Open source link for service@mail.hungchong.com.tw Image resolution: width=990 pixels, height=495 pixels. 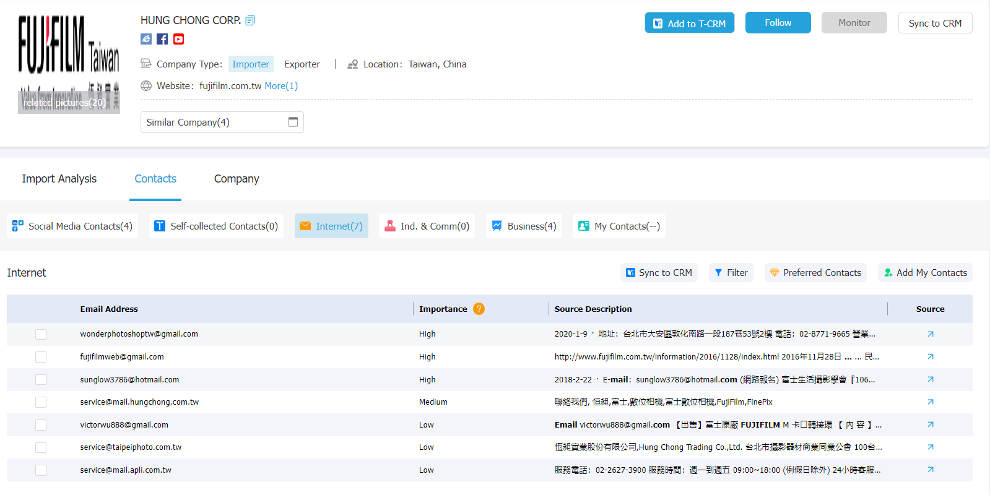click(930, 402)
